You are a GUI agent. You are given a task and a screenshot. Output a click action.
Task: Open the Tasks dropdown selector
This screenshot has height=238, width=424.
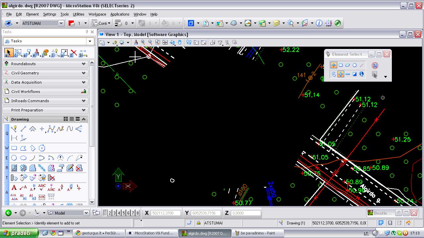click(90, 41)
